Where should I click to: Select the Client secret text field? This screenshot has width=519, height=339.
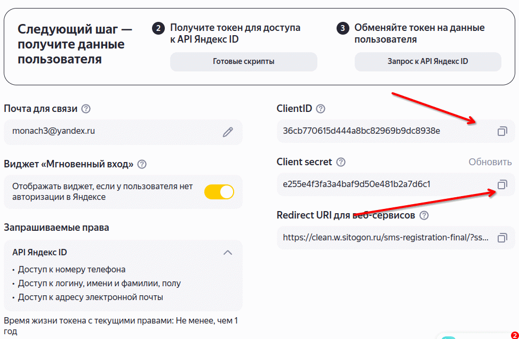click(x=396, y=184)
